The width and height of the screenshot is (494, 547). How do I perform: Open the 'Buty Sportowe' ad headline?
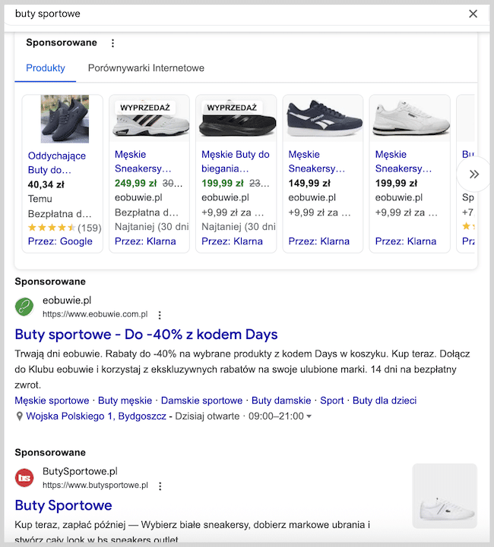point(63,505)
